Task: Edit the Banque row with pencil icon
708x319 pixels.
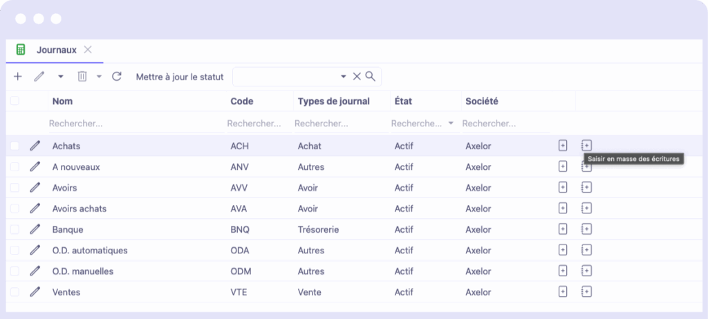Action: click(35, 229)
